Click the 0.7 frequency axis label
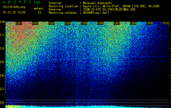Viewport: 171px width, 108px height. [2, 89]
